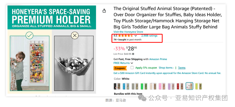Open the 2,988 ratings link
Screen dimensions: 235x107
coord(149,36)
